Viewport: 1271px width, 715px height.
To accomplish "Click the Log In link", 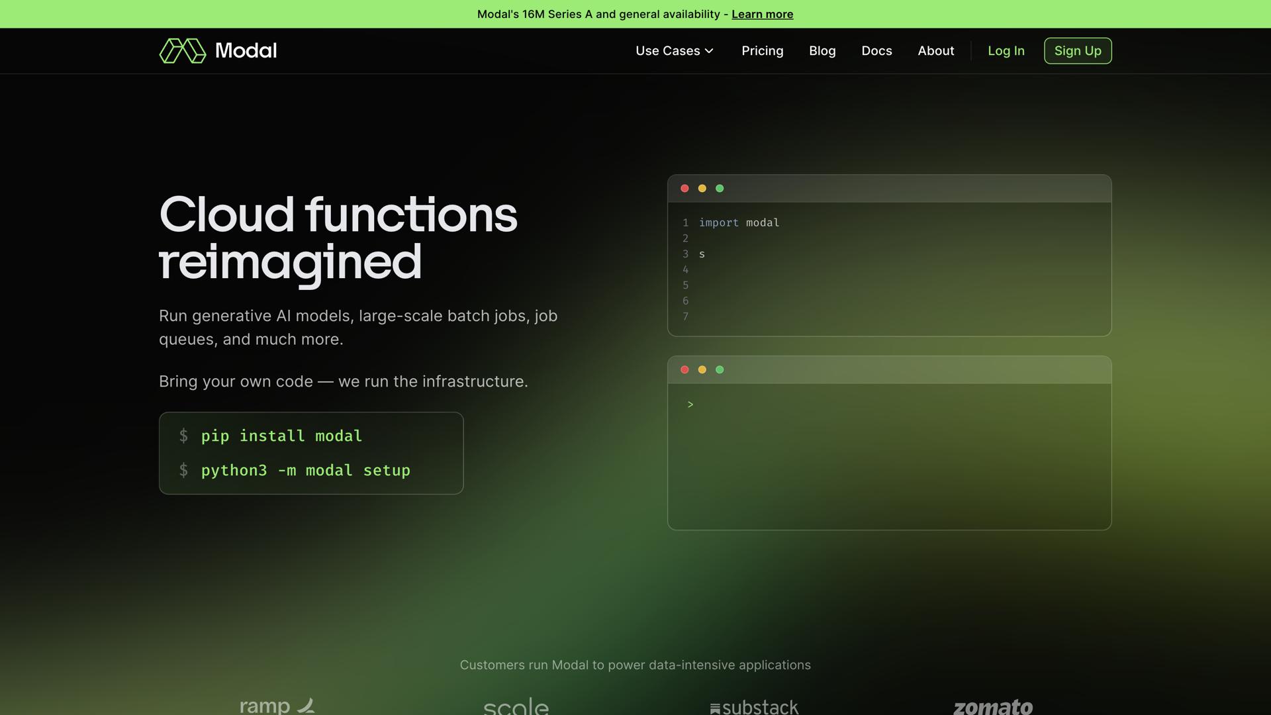I will pyautogui.click(x=1006, y=51).
